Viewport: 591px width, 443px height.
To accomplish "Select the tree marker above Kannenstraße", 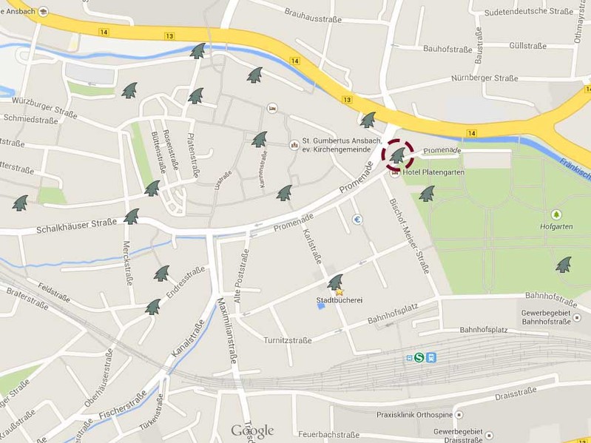I will tap(260, 139).
